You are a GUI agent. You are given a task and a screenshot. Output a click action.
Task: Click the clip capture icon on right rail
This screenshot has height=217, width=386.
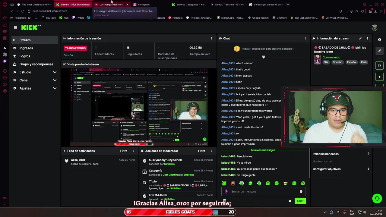click(x=379, y=65)
